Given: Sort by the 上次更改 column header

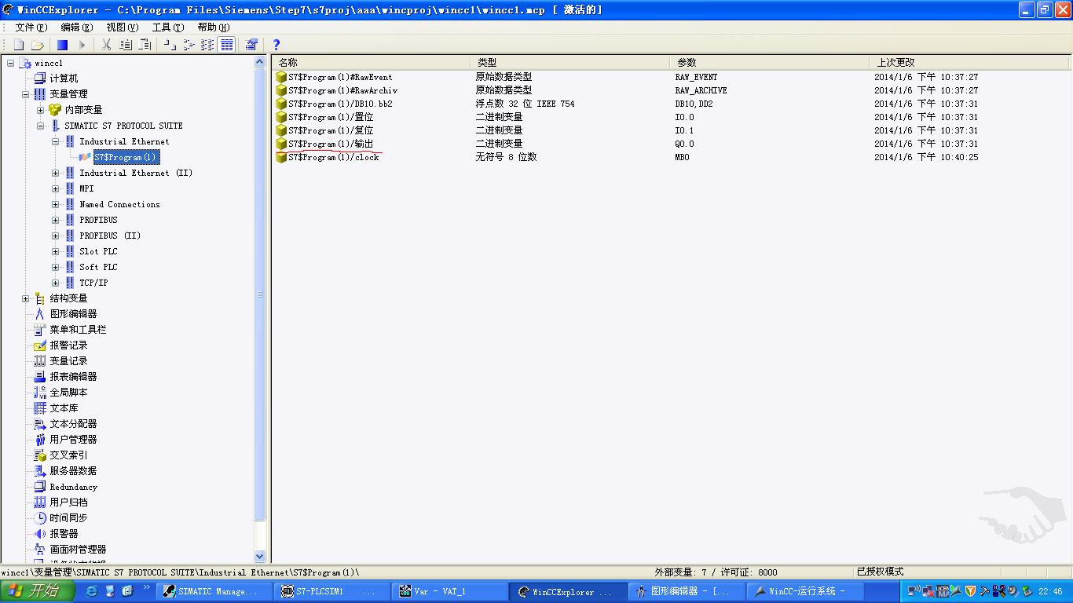Looking at the screenshot, I should pos(969,62).
